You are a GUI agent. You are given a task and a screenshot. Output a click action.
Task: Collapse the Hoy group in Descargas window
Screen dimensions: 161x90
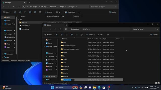pos(19,19)
